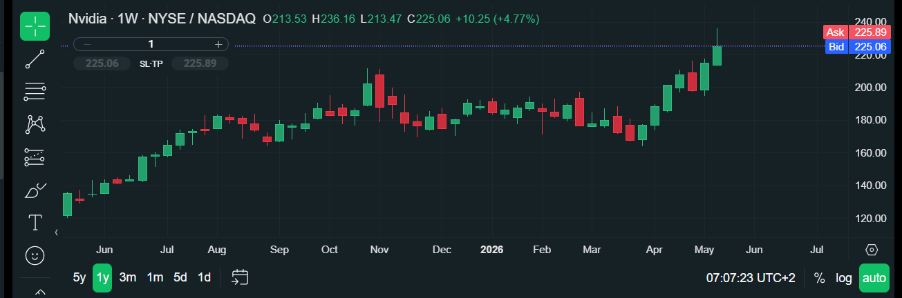The image size is (902, 298).
Task: Click the 240.00 price axis label
Action: (x=870, y=21)
